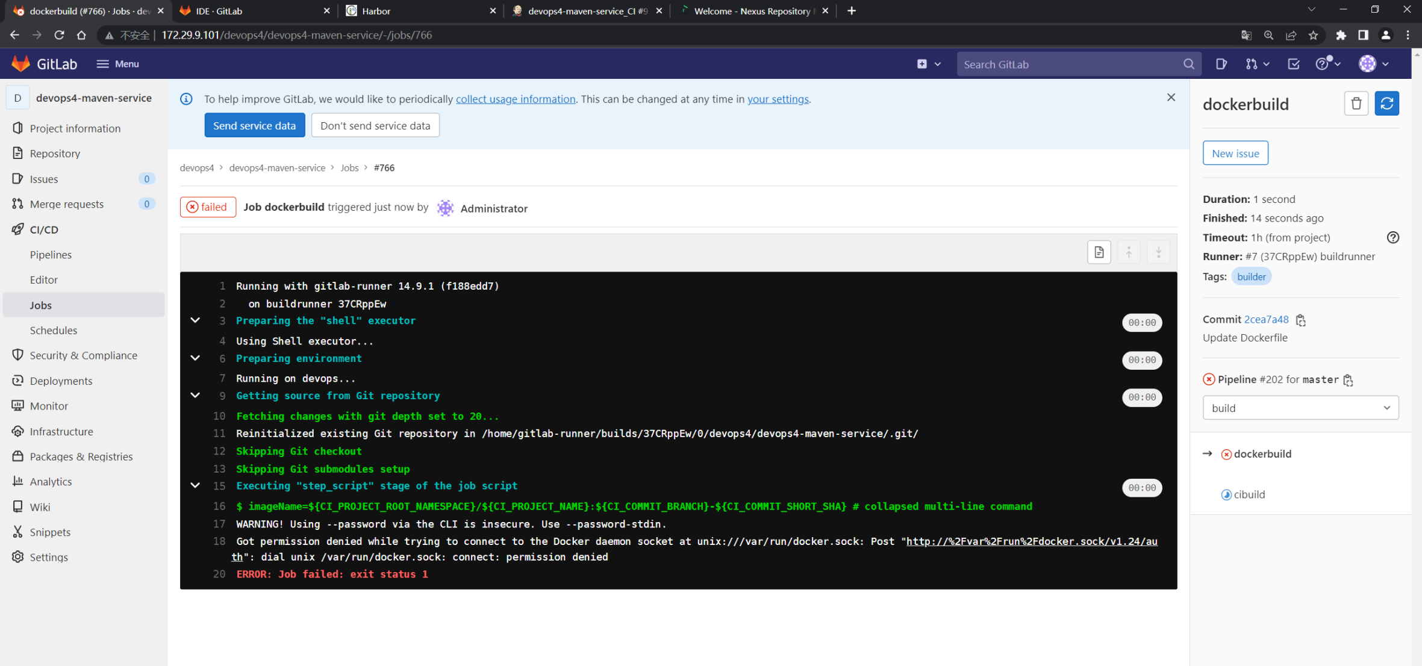This screenshot has width=1422, height=666.
Task: Click the browser reload icon
Action: click(59, 35)
